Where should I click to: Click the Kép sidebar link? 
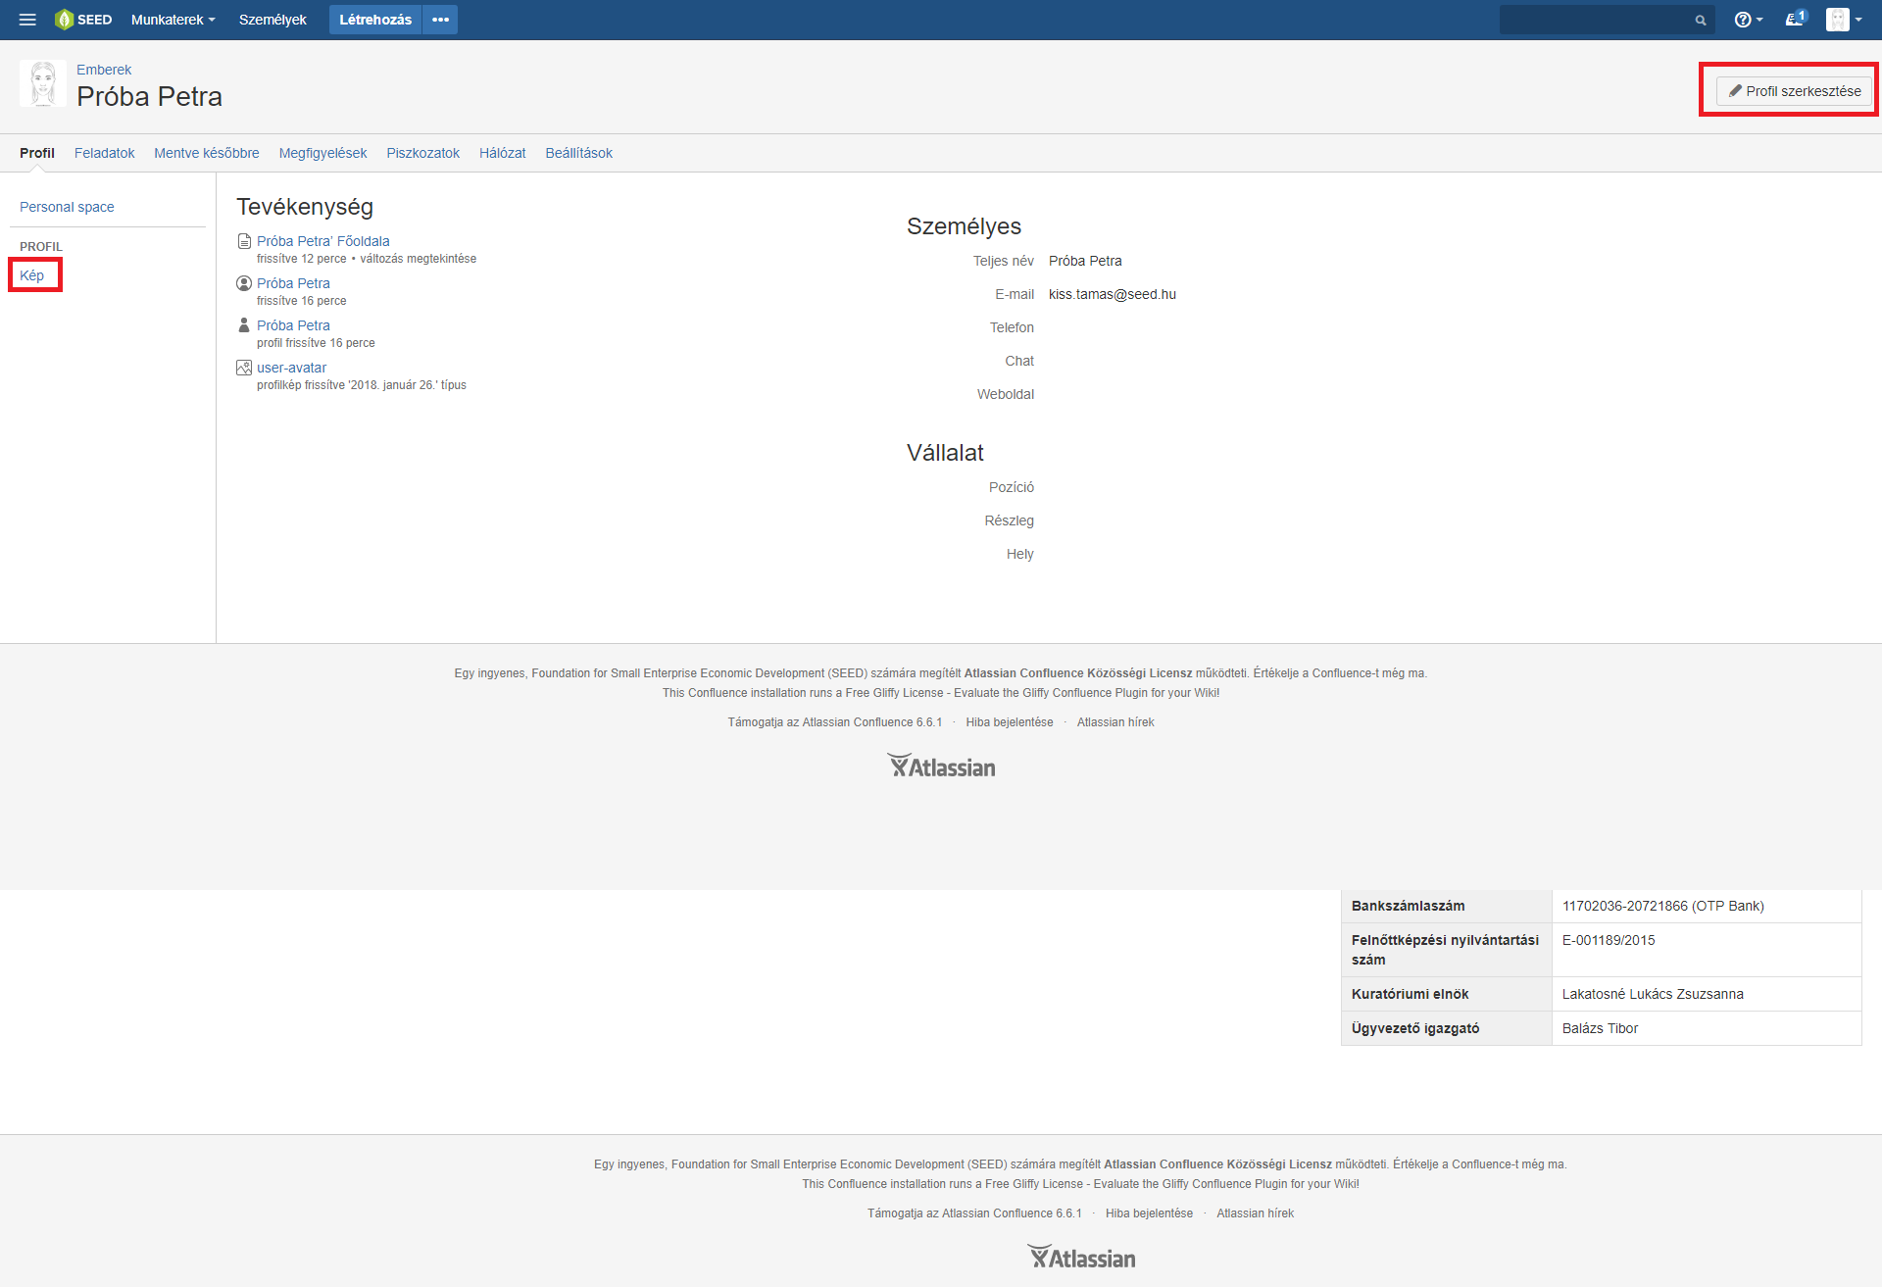[x=32, y=275]
